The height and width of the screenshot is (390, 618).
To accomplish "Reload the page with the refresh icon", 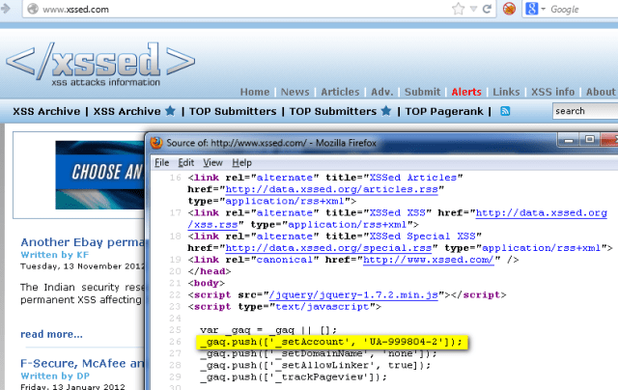I will [487, 9].
